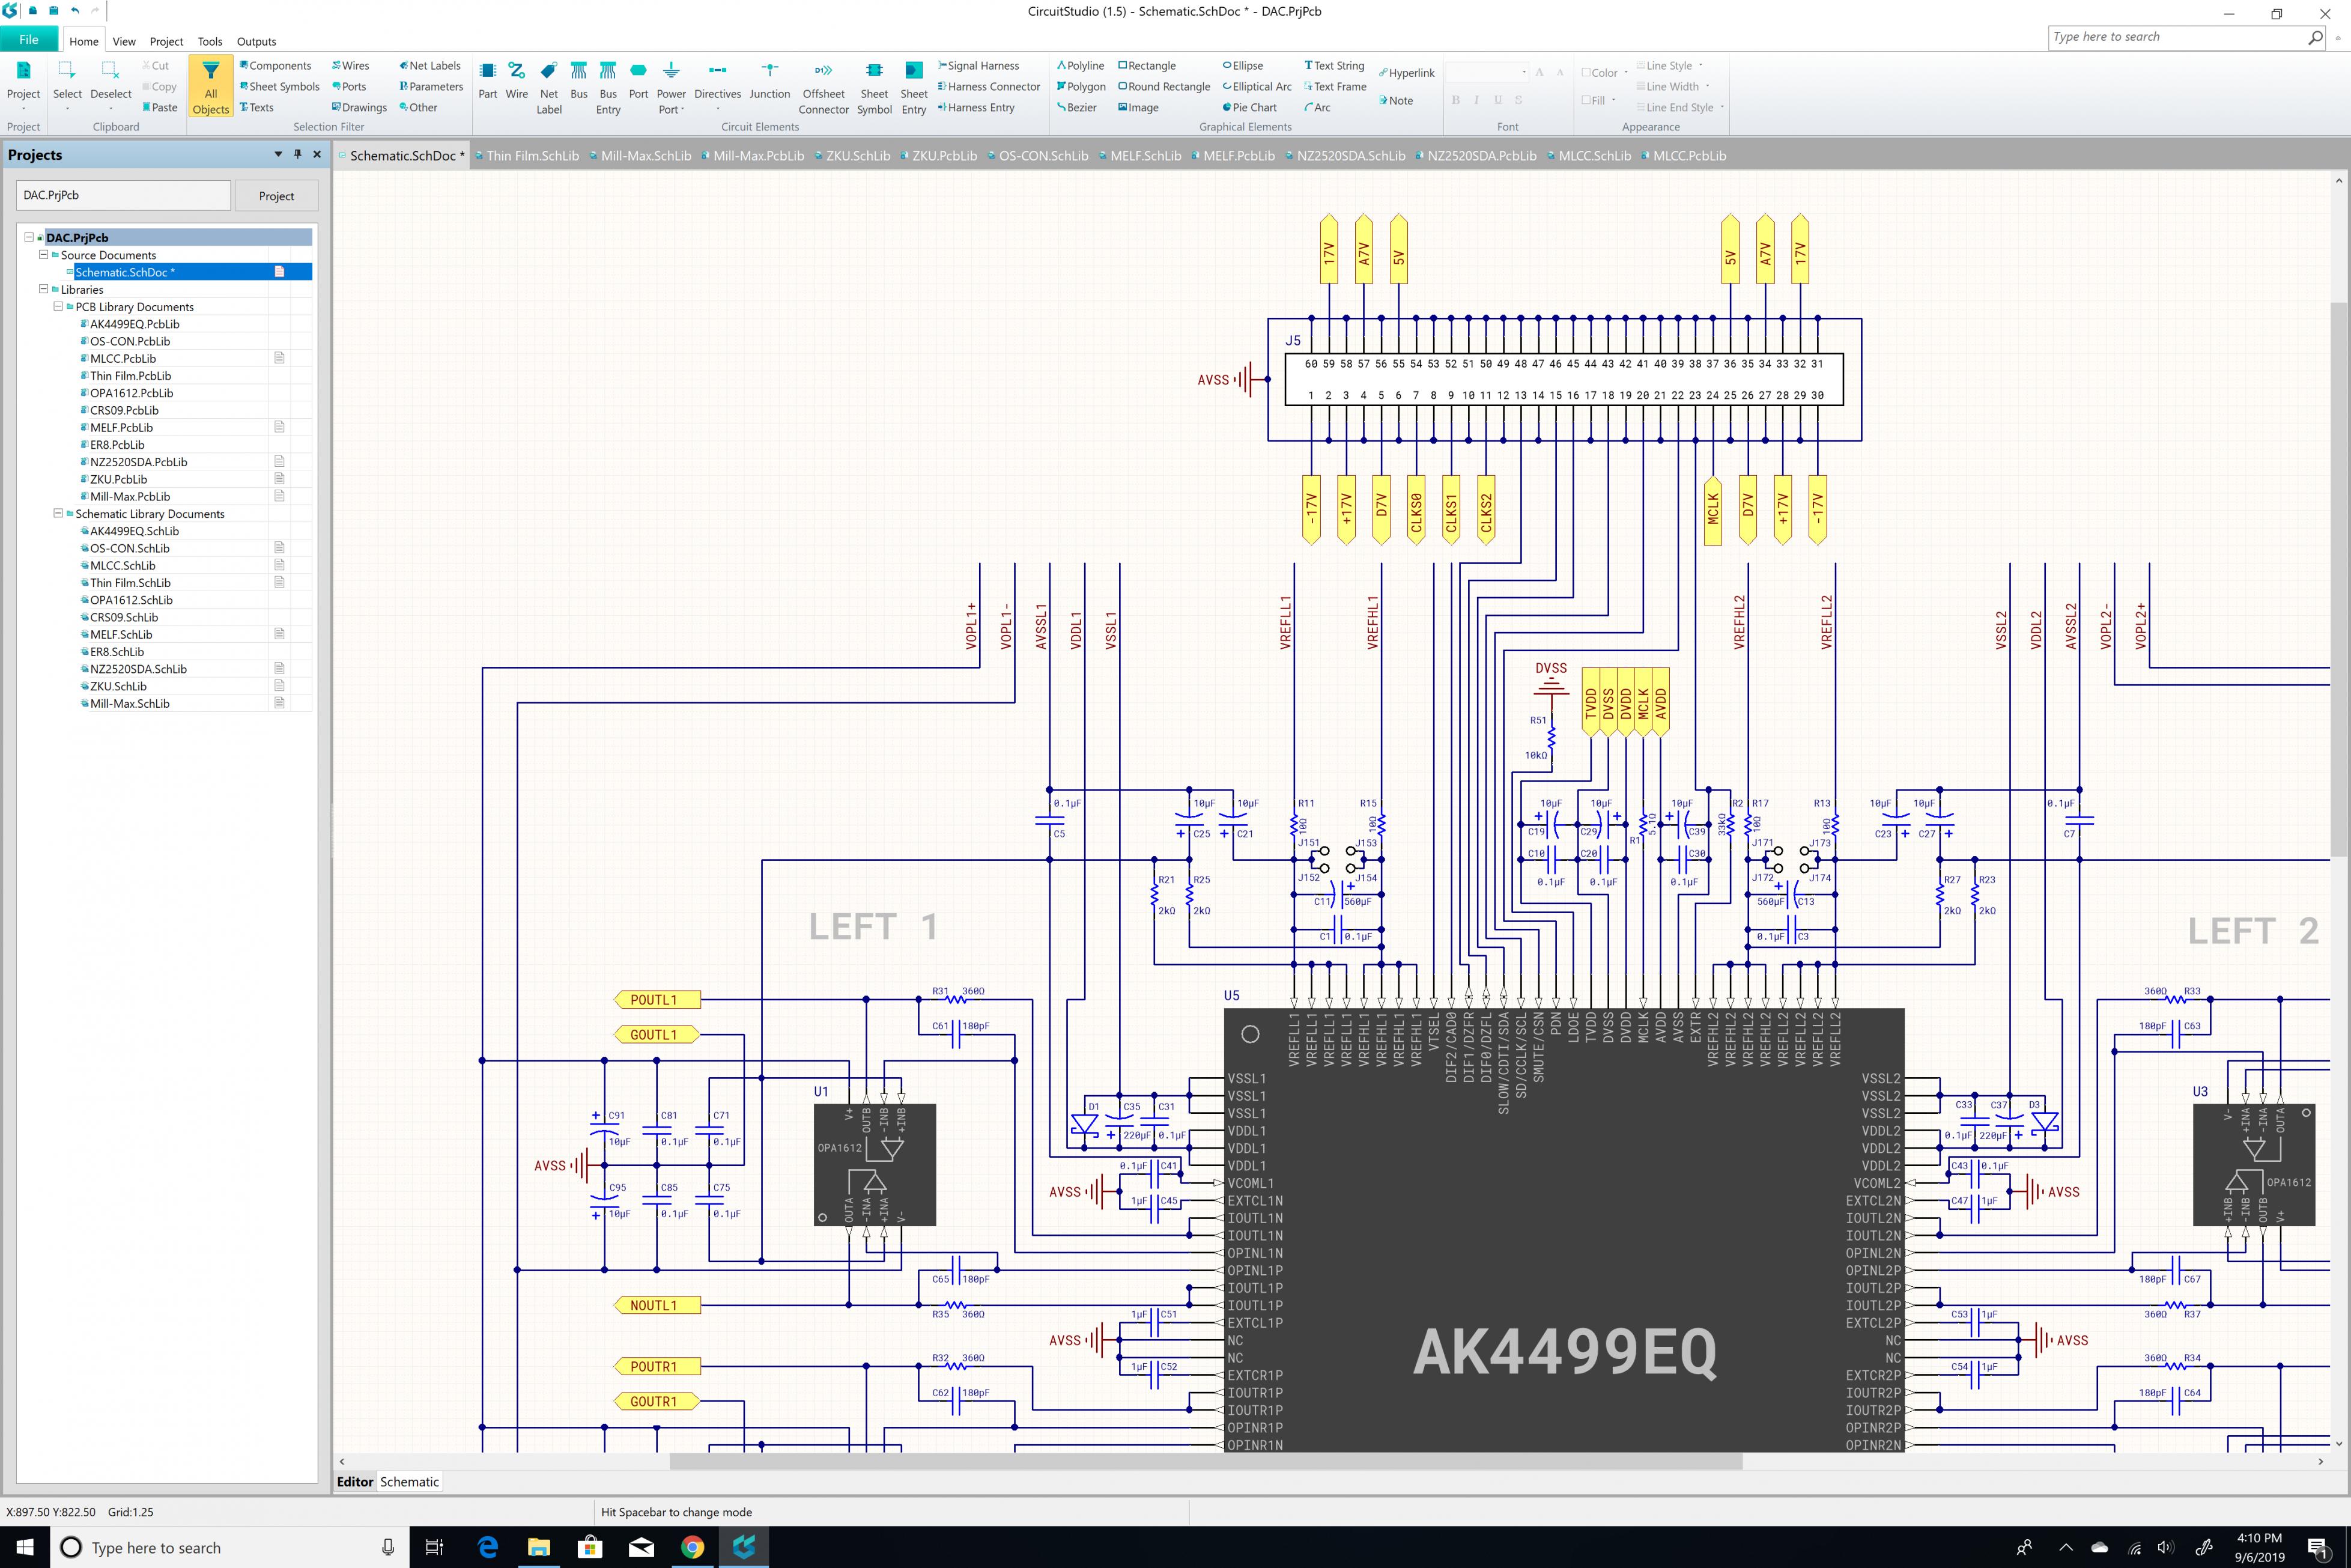Toggle the Sheet Symbols selection filter

[x=280, y=87]
